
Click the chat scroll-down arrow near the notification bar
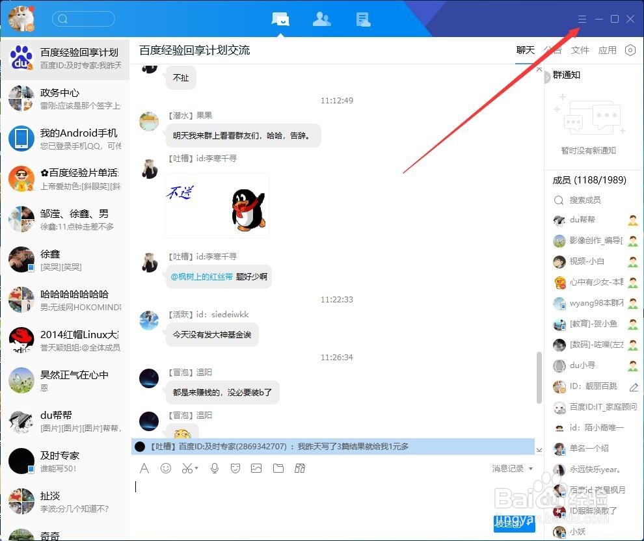(x=539, y=450)
